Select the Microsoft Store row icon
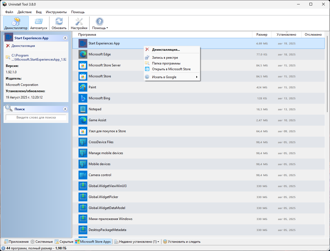 click(83, 76)
